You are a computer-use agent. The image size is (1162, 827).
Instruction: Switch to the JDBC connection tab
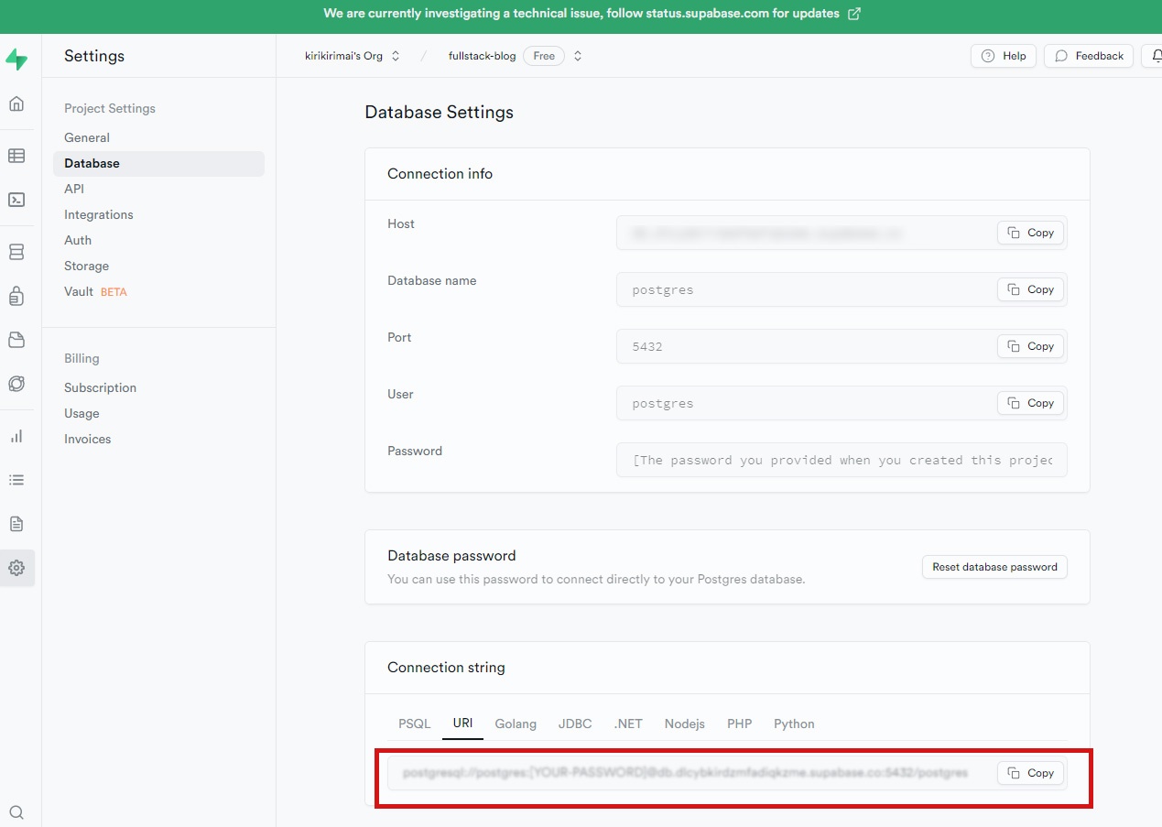(575, 724)
